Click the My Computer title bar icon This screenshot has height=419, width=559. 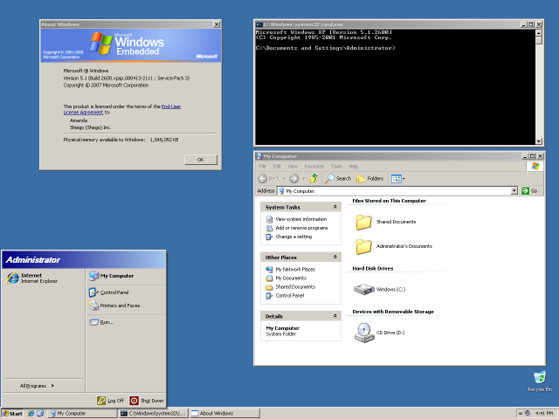click(x=259, y=156)
